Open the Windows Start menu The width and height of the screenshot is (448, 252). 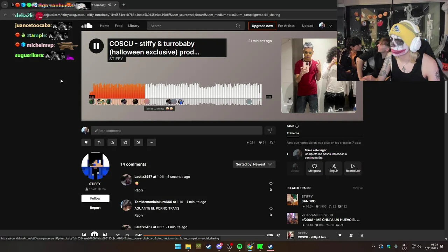coord(178,246)
